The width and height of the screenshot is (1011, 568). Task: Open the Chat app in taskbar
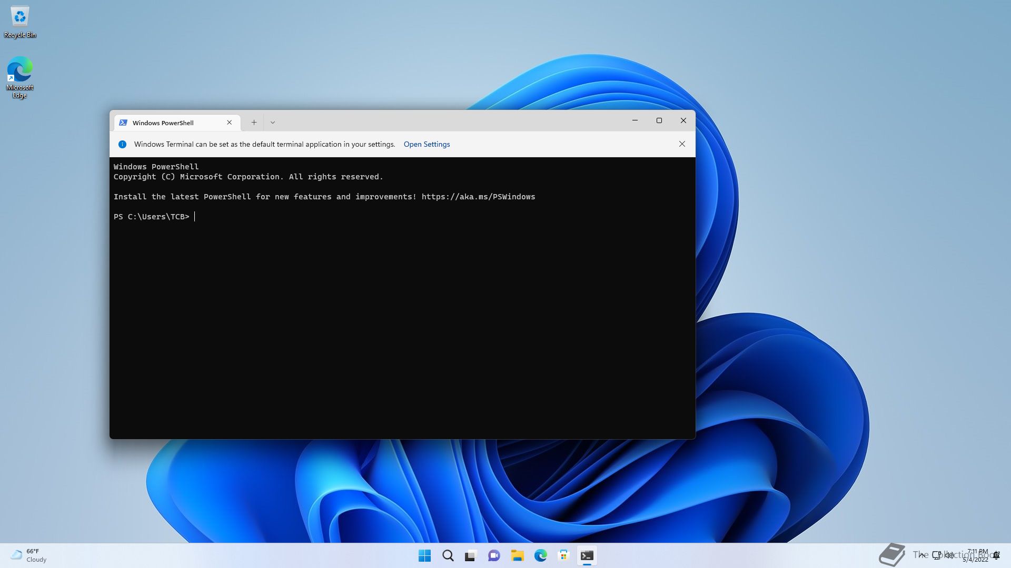494,555
